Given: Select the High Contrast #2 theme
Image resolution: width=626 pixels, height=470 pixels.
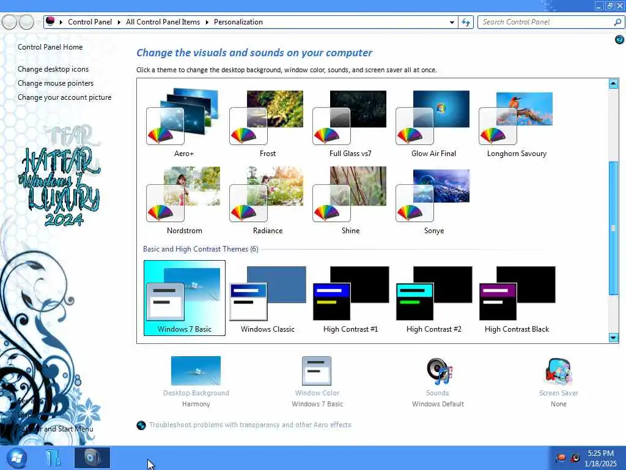Looking at the screenshot, I should (x=433, y=298).
